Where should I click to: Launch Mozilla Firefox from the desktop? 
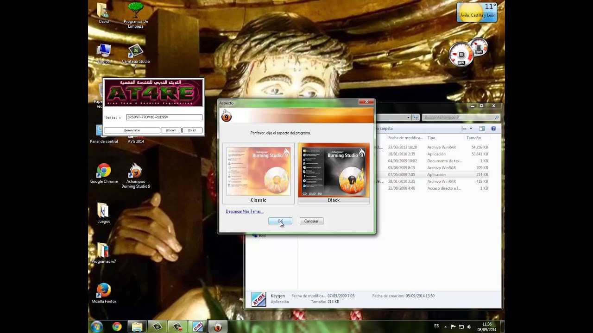[104, 293]
